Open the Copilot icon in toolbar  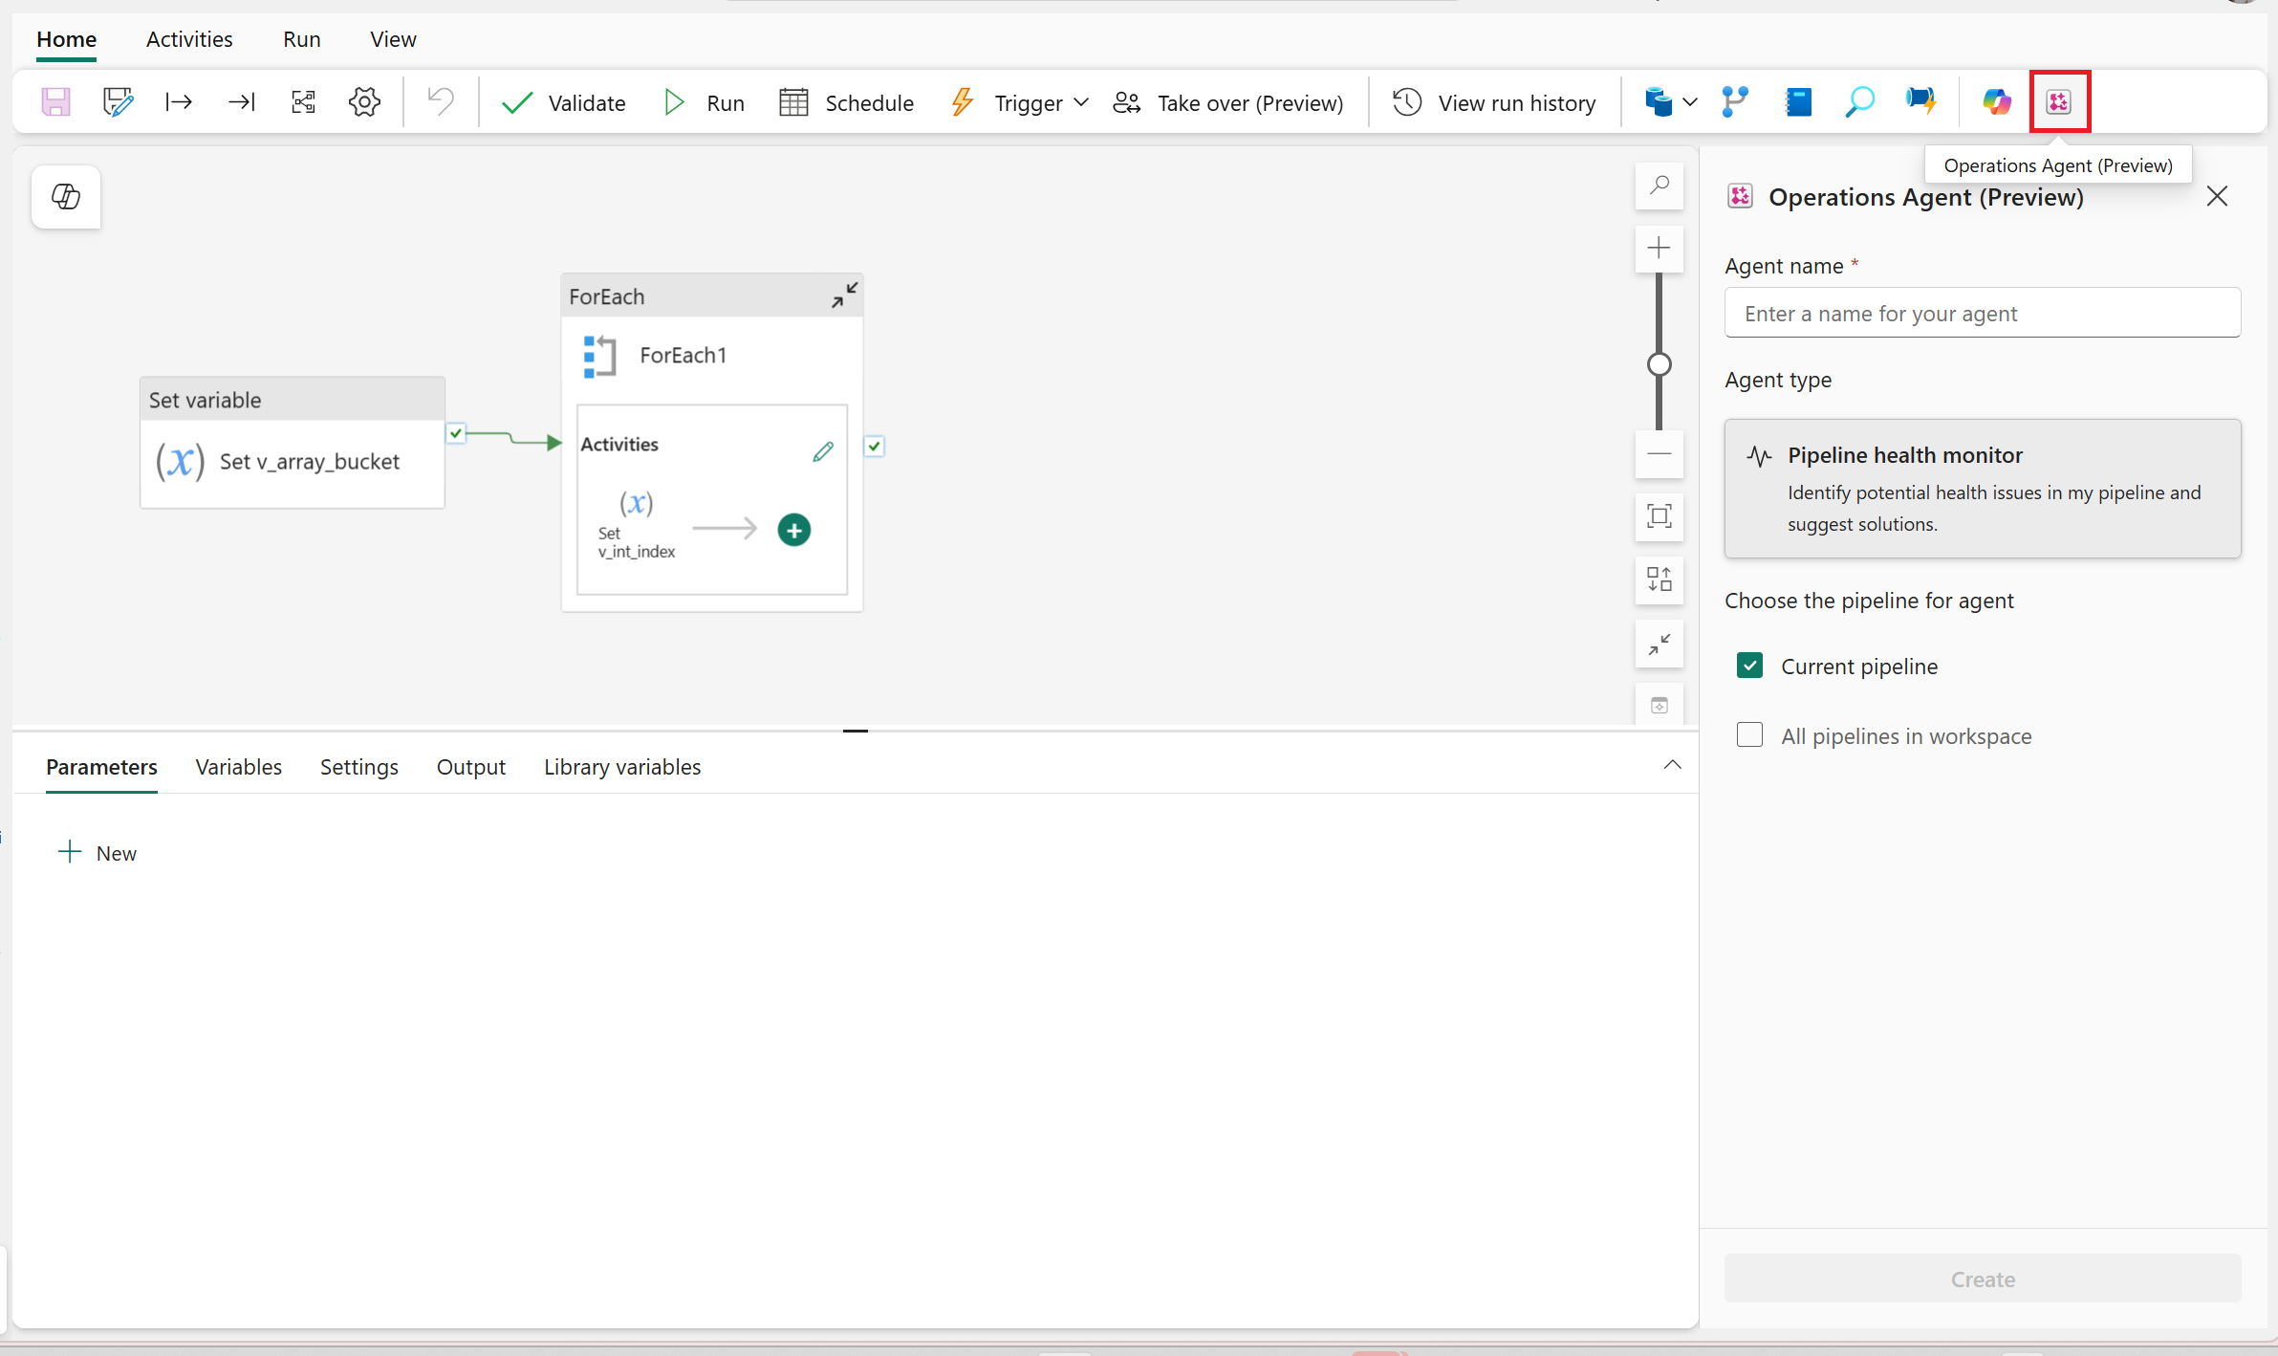tap(1997, 101)
